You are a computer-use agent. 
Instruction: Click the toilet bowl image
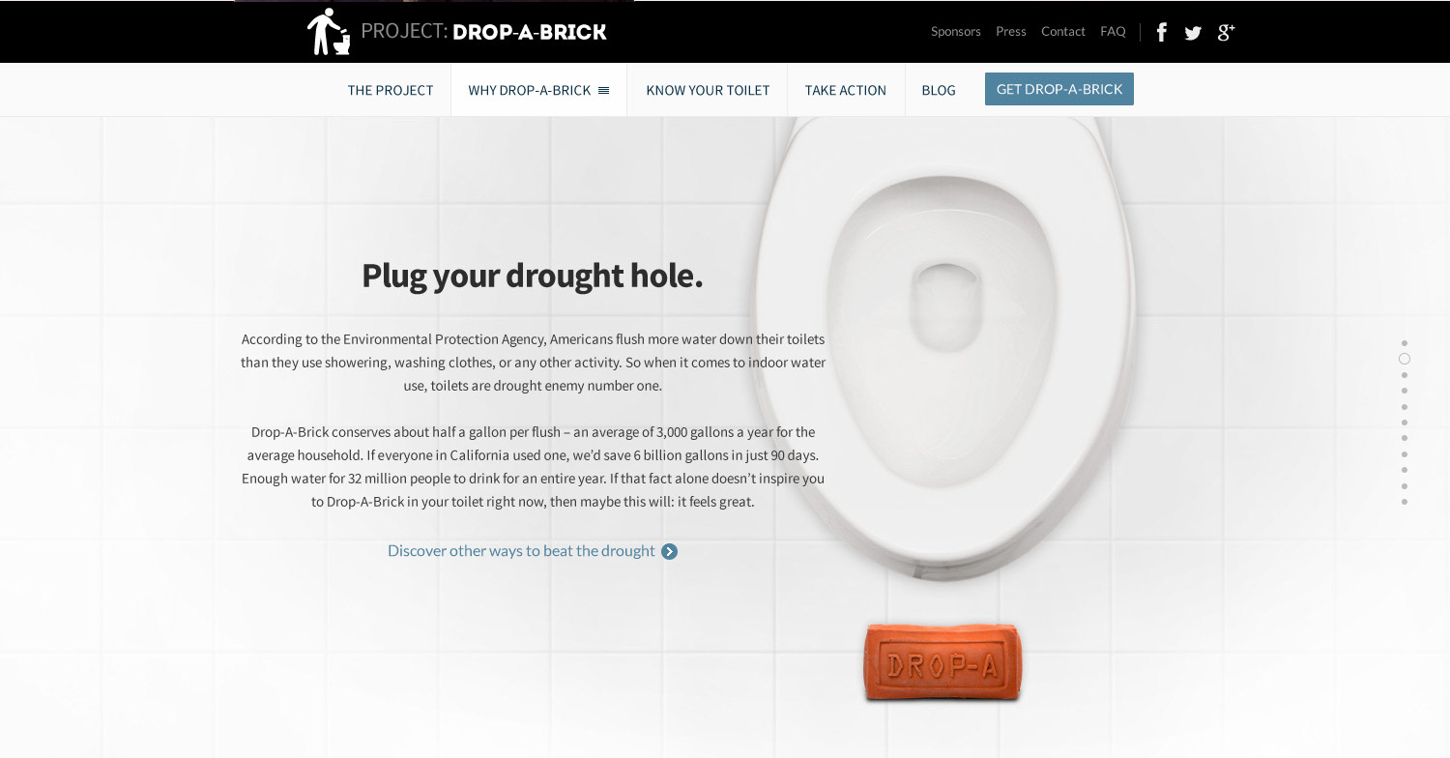(947, 338)
